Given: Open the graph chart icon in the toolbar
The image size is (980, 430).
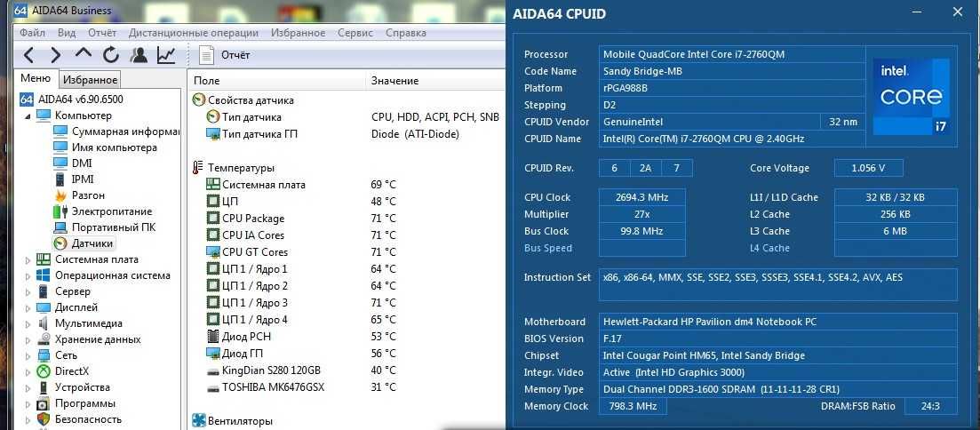Looking at the screenshot, I should (x=165, y=55).
